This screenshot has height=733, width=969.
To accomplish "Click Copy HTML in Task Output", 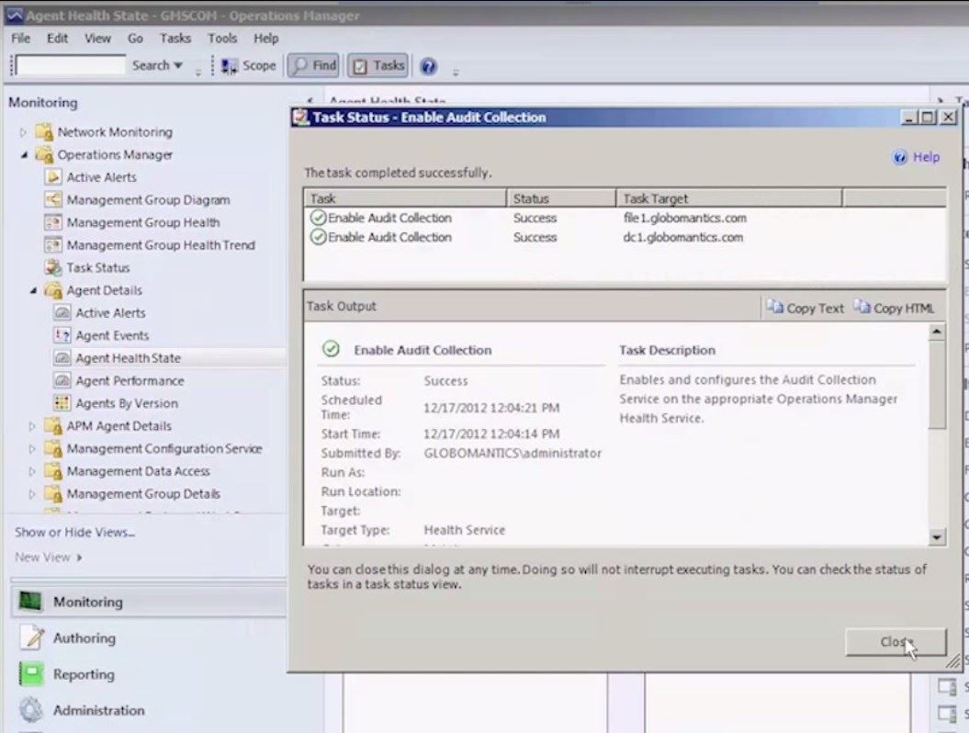I will [x=894, y=309].
